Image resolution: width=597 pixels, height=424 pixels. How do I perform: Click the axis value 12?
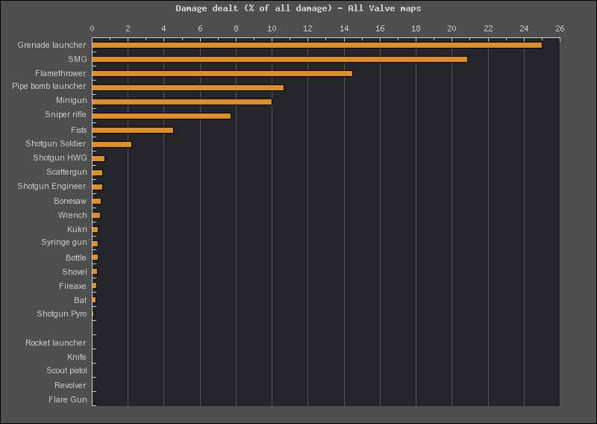[307, 28]
